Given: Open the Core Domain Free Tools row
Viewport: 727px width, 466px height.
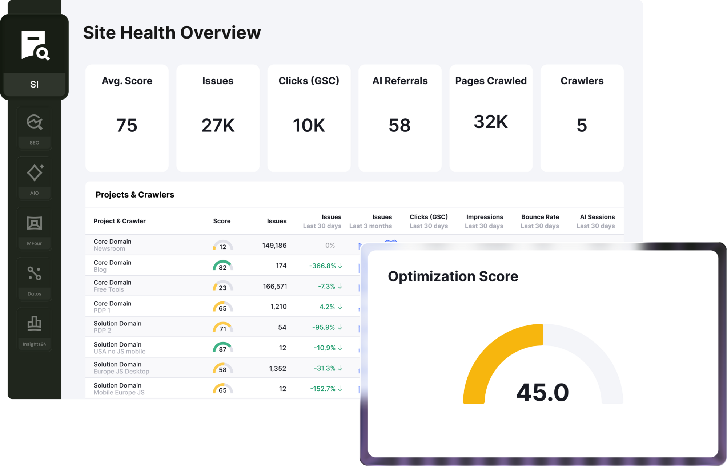Looking at the screenshot, I should tap(222, 286).
